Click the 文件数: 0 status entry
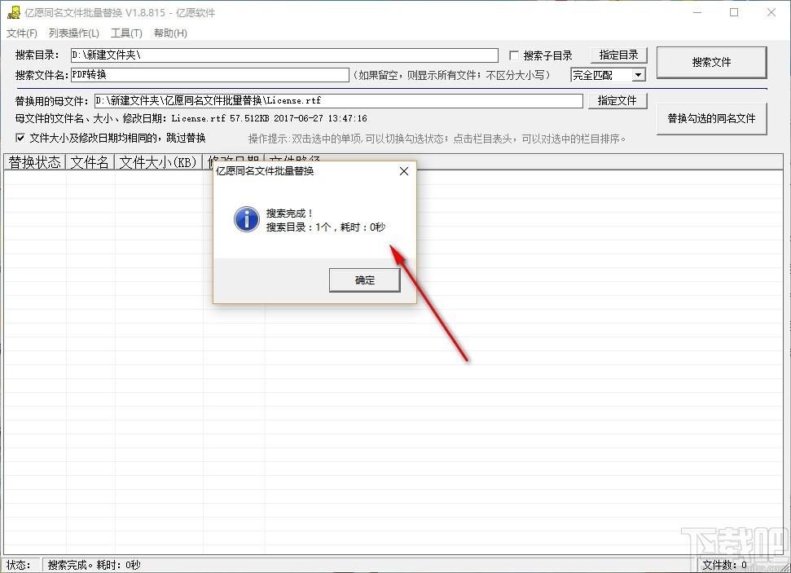 pyautogui.click(x=724, y=565)
